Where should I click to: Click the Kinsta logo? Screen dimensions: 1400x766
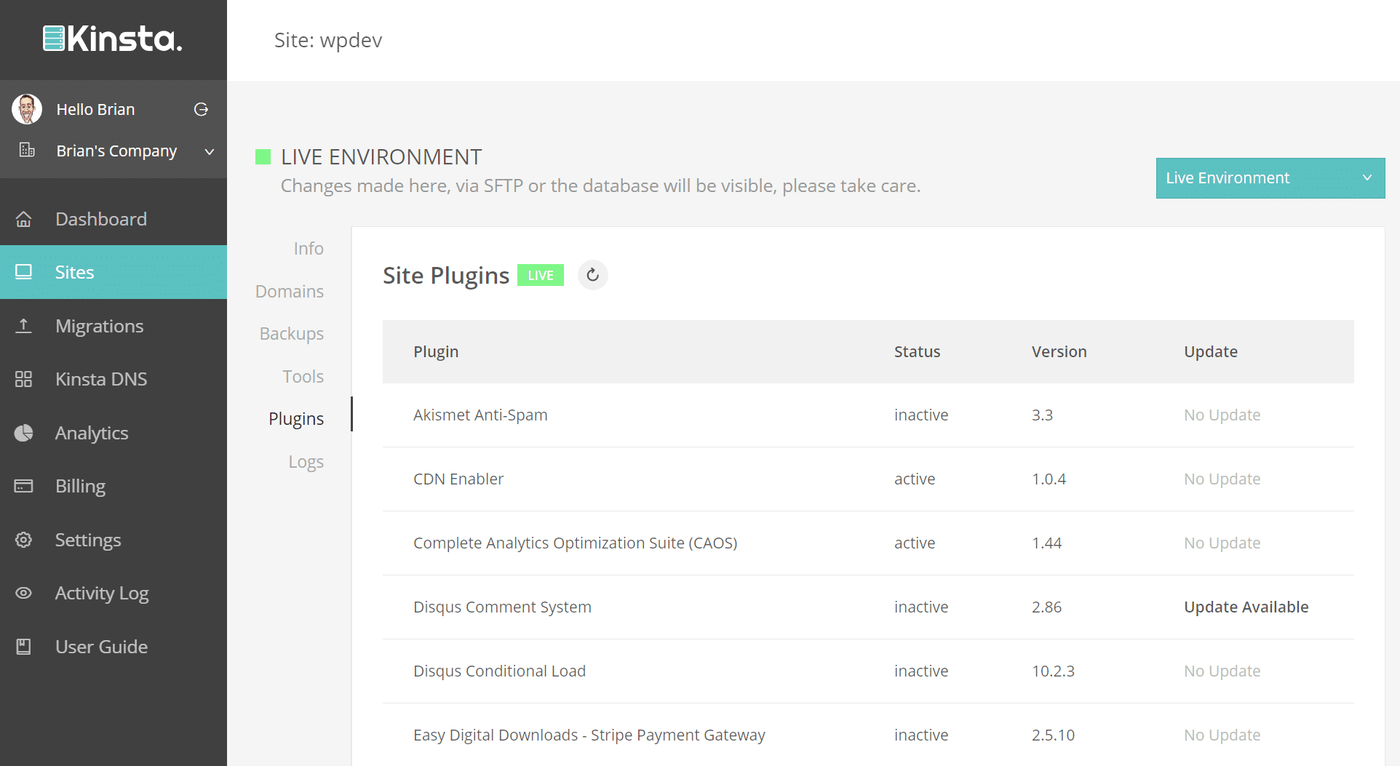pyautogui.click(x=113, y=39)
